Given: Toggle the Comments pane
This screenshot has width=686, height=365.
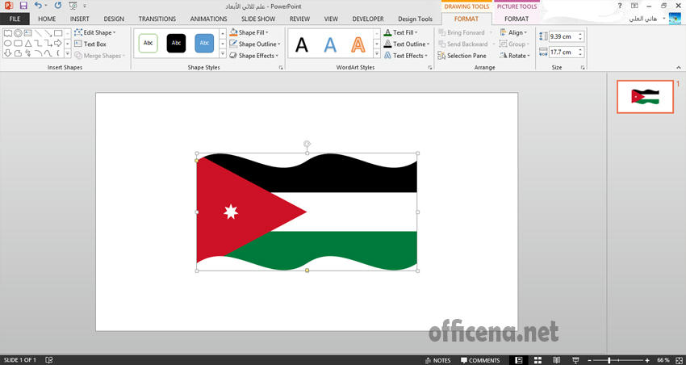Looking at the screenshot, I should coord(479,360).
